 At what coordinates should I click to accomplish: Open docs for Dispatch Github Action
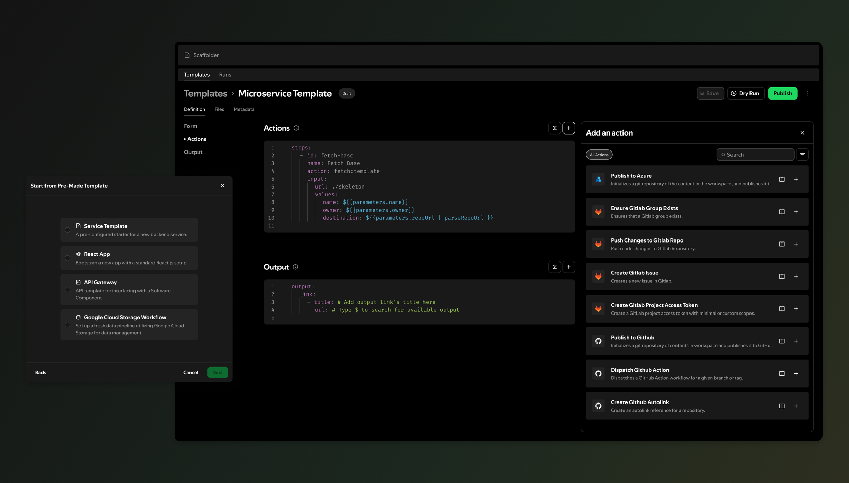point(782,374)
